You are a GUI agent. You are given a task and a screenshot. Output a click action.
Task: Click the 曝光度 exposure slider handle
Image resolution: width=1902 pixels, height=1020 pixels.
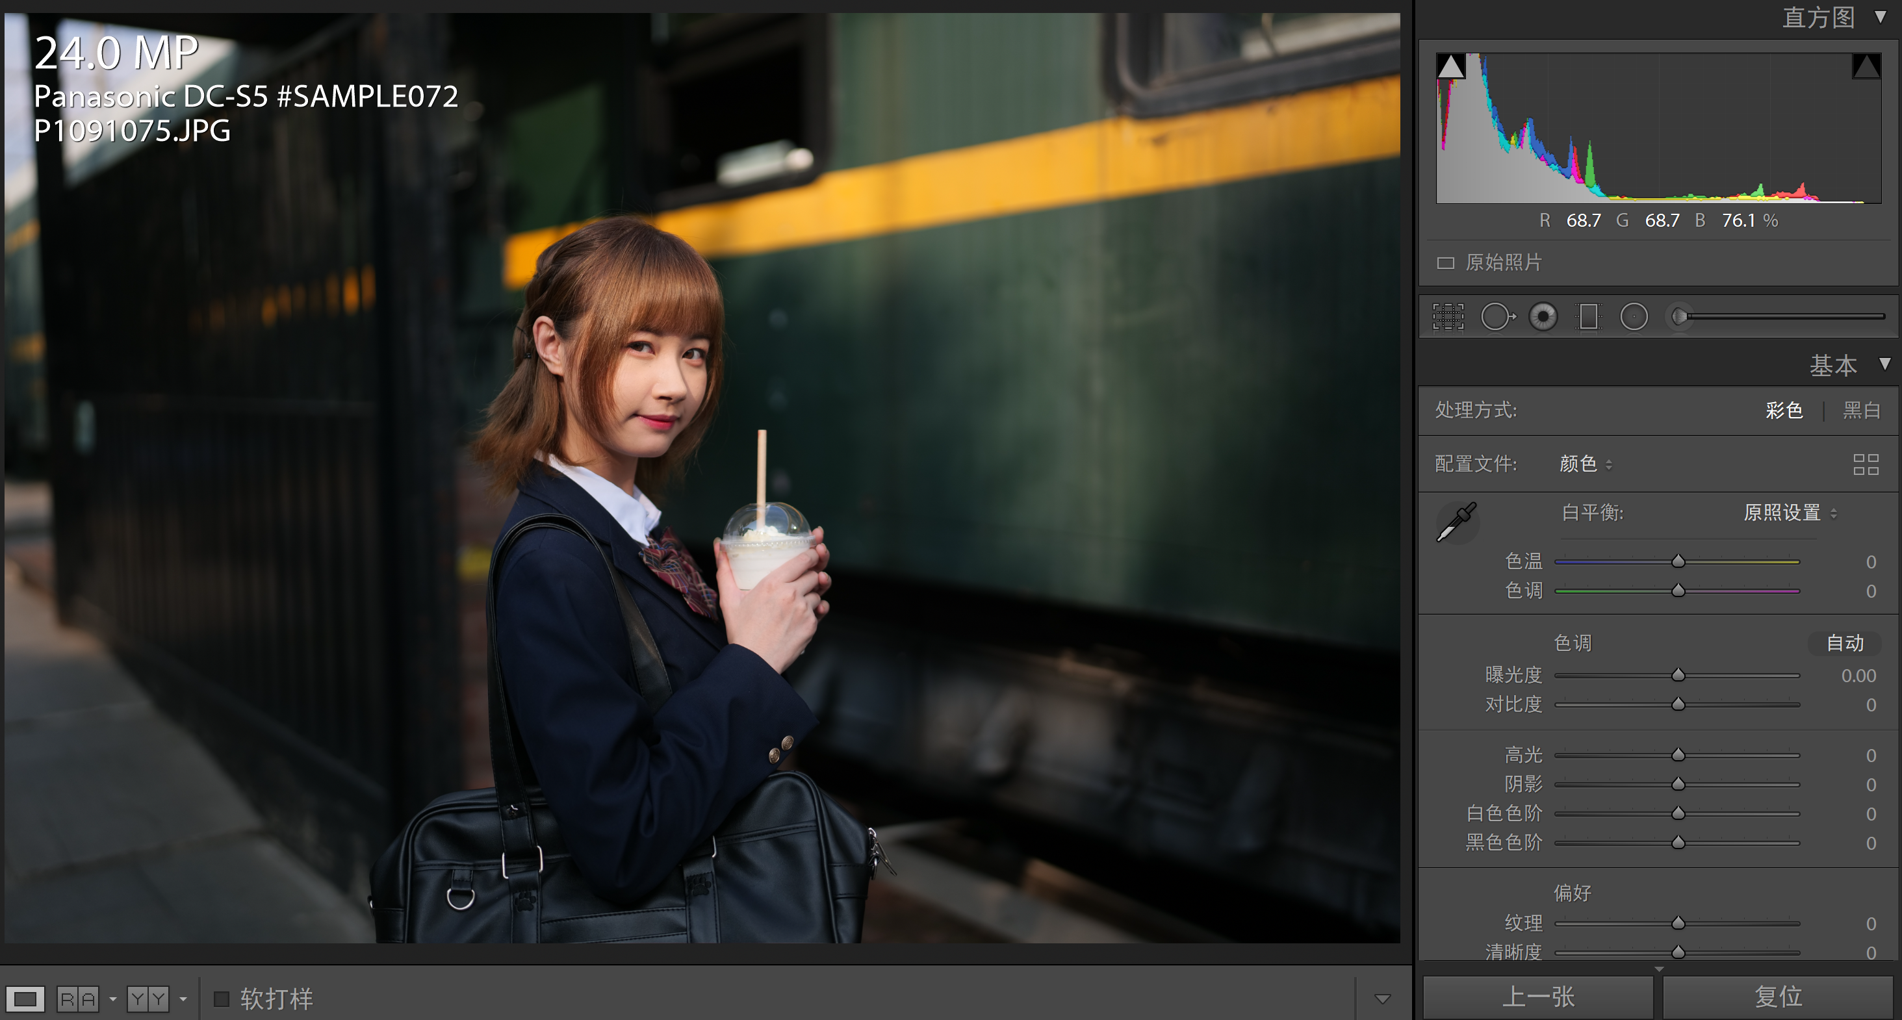point(1678,675)
